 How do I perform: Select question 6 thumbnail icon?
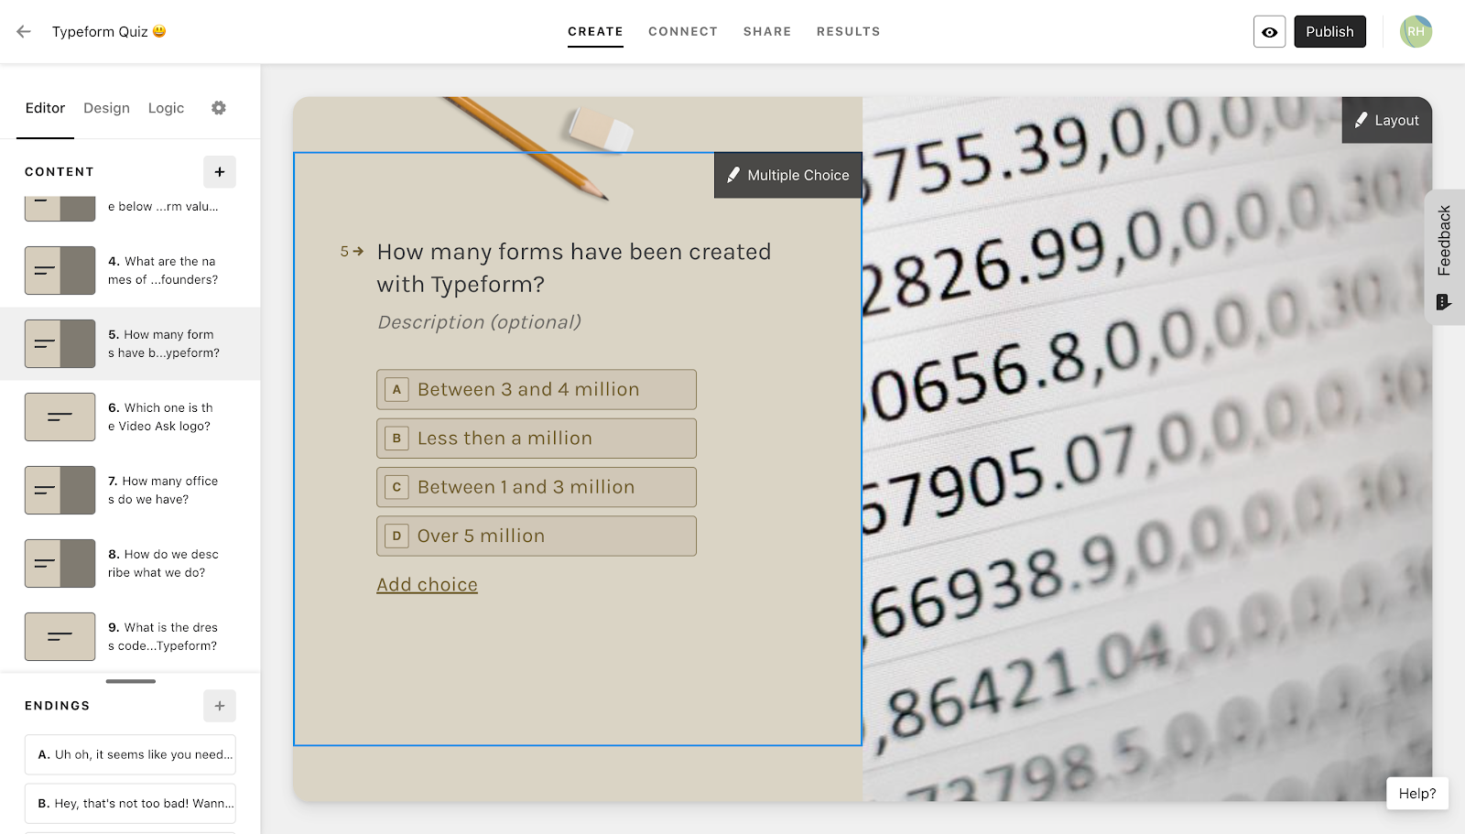click(x=60, y=417)
